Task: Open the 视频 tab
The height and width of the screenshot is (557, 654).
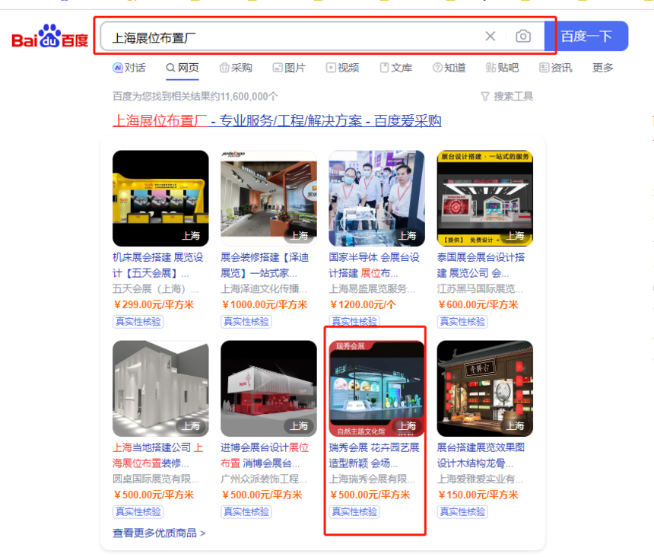Action: (342, 68)
